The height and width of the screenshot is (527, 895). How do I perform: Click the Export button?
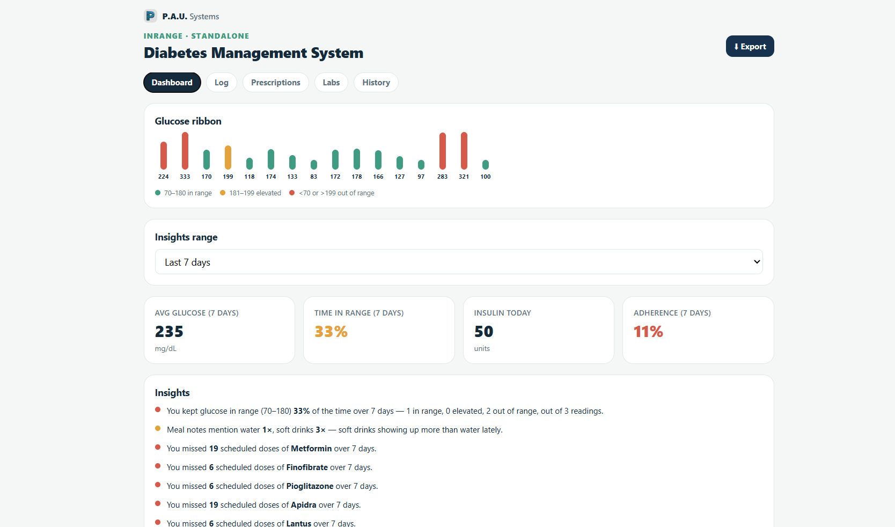pos(750,46)
